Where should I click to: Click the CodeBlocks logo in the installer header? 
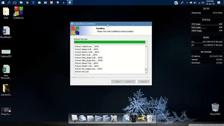point(75,30)
